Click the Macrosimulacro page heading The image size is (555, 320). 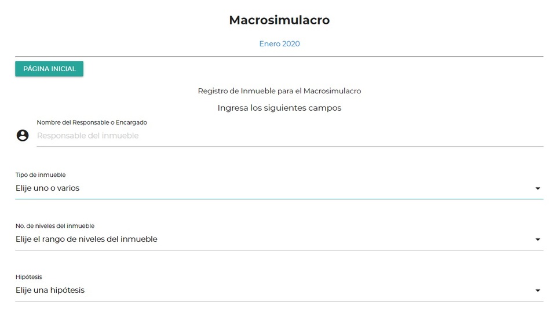[279, 20]
